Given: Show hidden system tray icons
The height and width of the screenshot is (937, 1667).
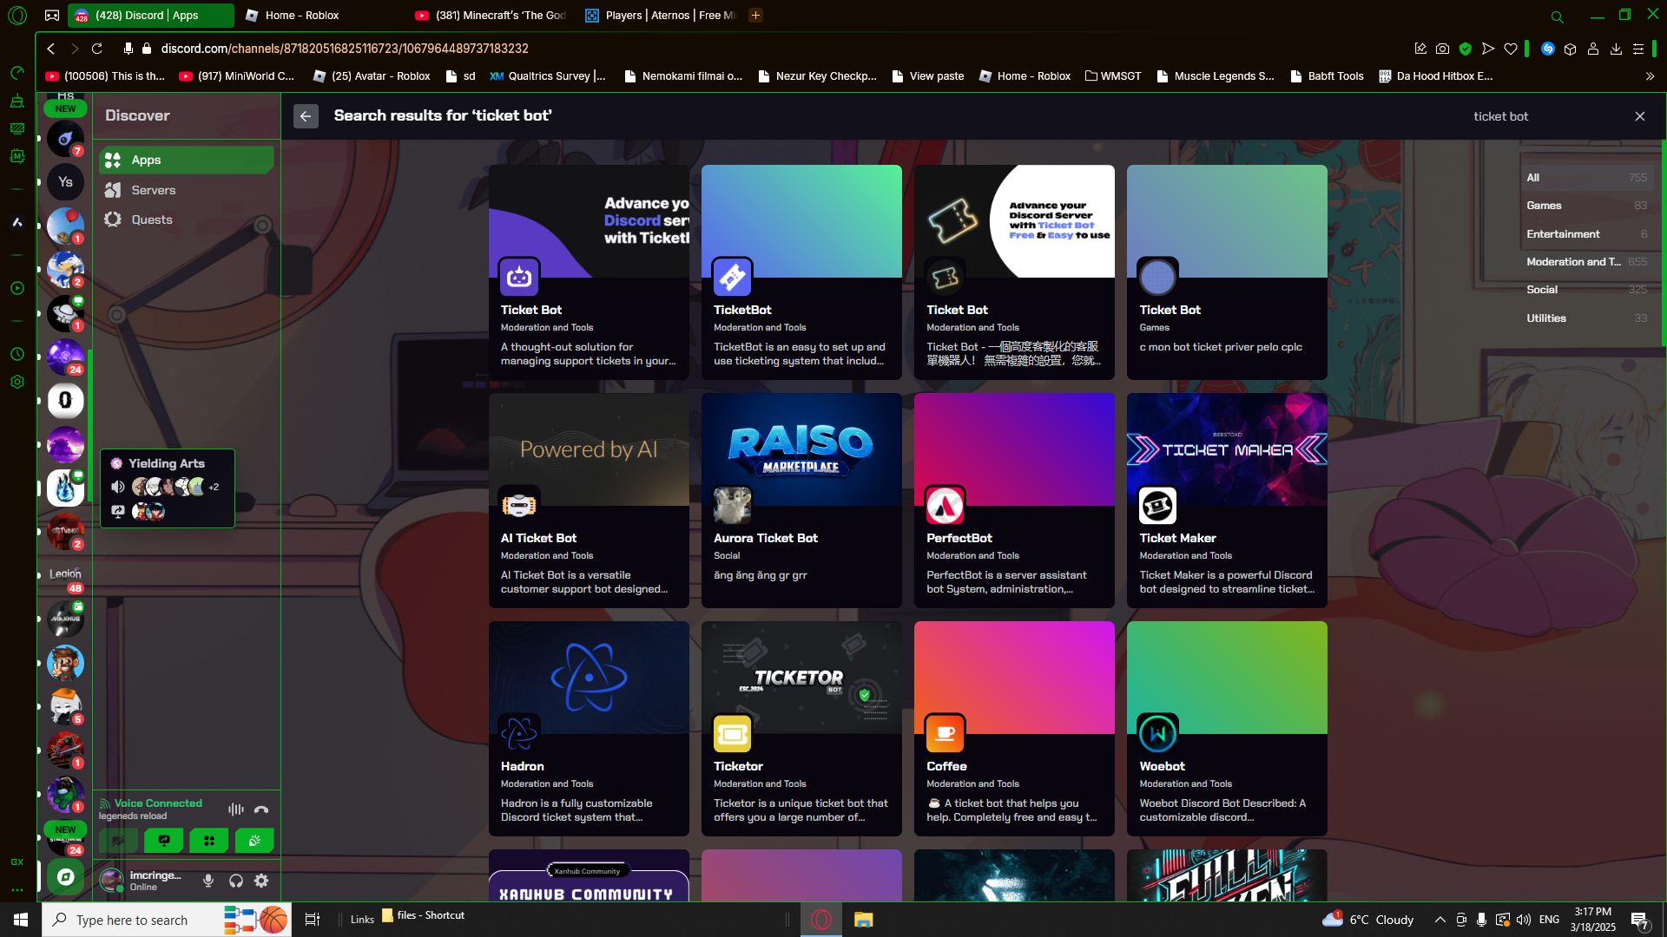Looking at the screenshot, I should 1440,920.
